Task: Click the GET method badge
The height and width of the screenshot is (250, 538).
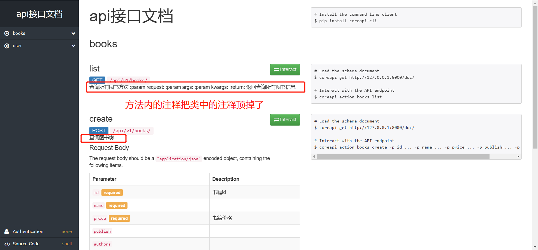Action: click(97, 80)
